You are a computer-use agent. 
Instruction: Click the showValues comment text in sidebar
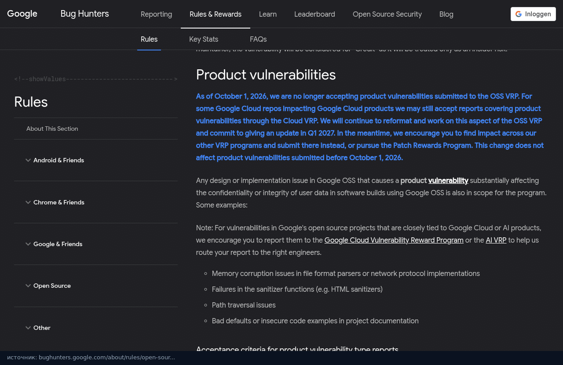click(x=96, y=79)
